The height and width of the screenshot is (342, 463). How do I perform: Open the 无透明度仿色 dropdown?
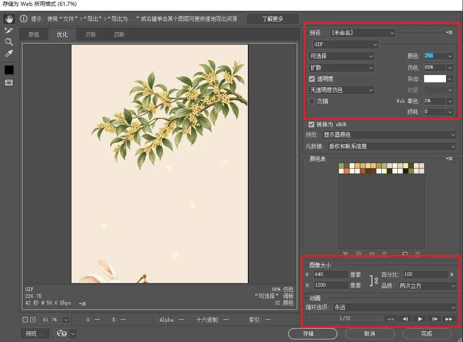pyautogui.click(x=342, y=90)
